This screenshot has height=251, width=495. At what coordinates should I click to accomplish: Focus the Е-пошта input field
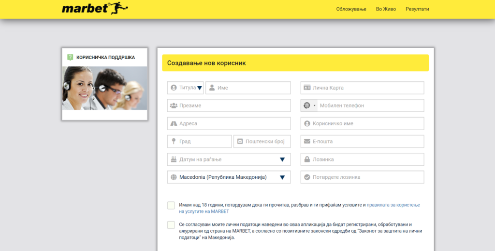coord(362,142)
